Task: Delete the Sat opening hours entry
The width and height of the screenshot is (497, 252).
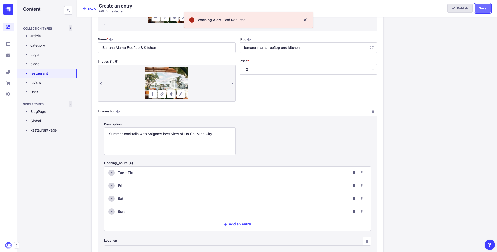Action: pyautogui.click(x=354, y=199)
